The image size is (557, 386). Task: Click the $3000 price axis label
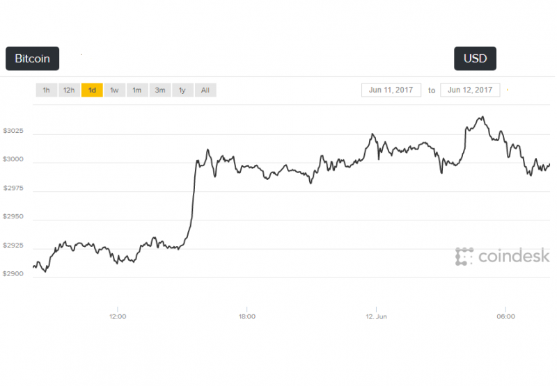click(13, 159)
